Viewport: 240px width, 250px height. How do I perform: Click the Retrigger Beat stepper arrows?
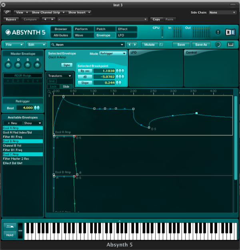pyautogui.click(x=37, y=108)
